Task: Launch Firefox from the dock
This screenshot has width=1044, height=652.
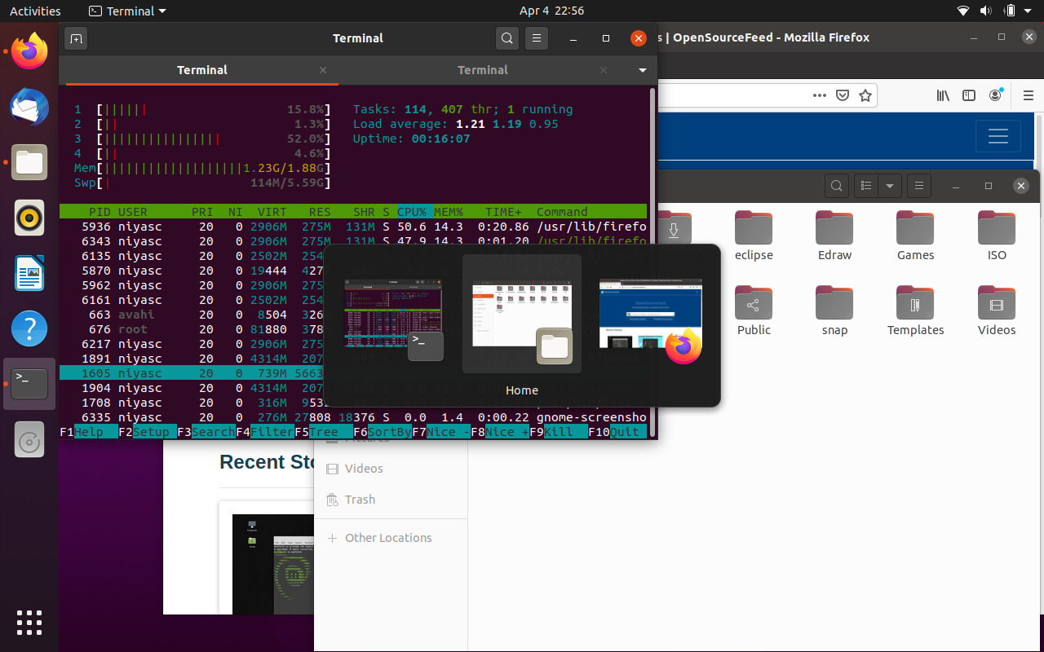Action: [x=29, y=51]
